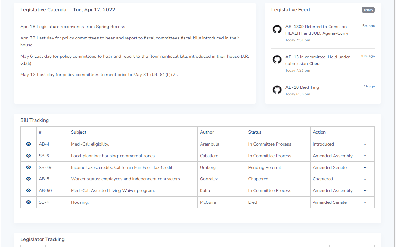Open the three-dot menu for AB-4
The height and width of the screenshot is (247, 396).
tap(366, 144)
